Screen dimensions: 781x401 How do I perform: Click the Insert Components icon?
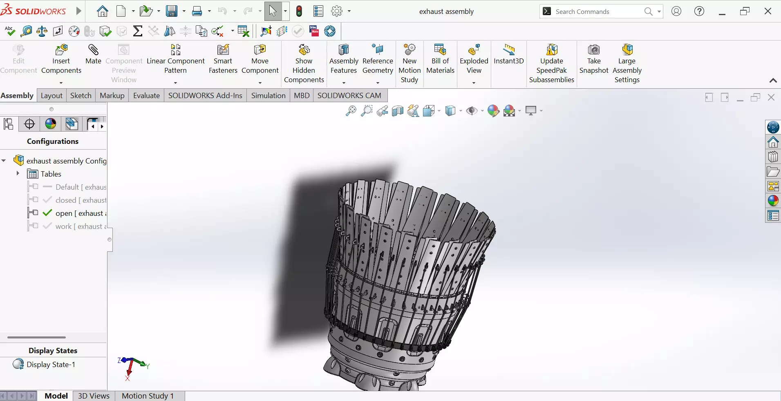(x=61, y=50)
